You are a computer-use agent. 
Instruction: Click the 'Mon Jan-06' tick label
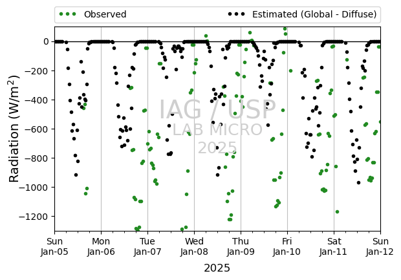pos(101,246)
